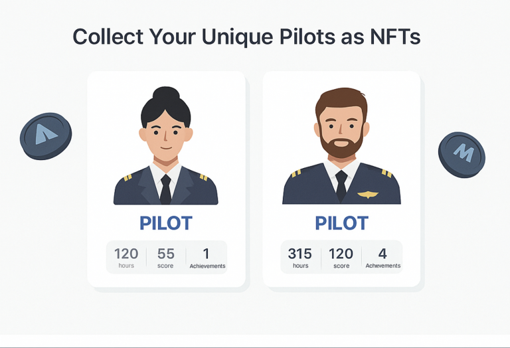The width and height of the screenshot is (510, 348).
Task: Click the 1 Achievements stat
Action: click(x=207, y=258)
